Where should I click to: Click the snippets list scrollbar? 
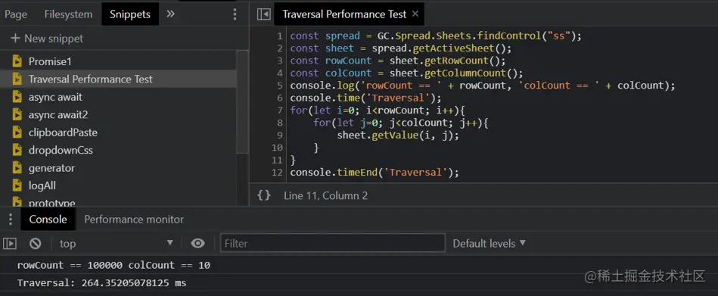pyautogui.click(x=243, y=101)
